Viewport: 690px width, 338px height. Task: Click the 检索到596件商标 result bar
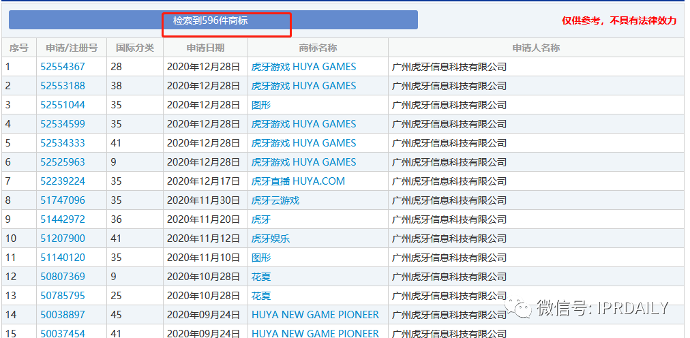[x=213, y=20]
